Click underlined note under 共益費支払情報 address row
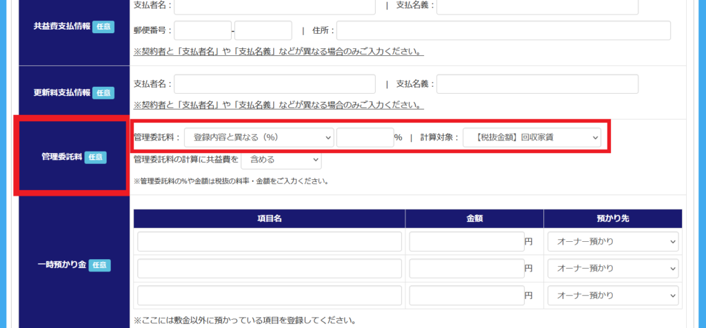 [279, 52]
